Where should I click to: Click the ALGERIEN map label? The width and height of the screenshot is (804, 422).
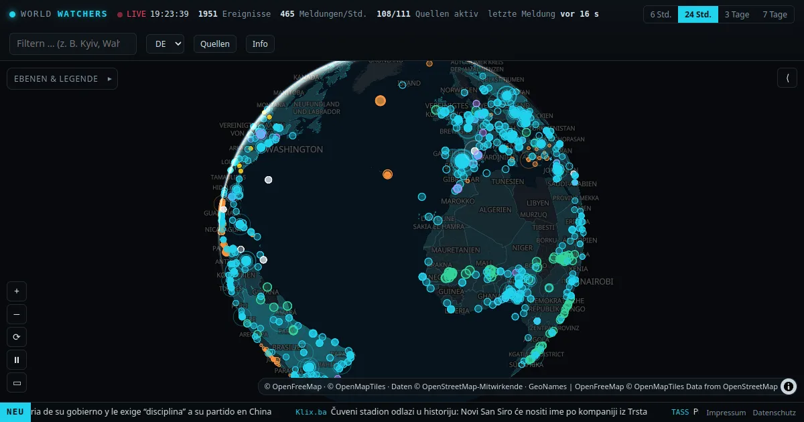point(495,210)
